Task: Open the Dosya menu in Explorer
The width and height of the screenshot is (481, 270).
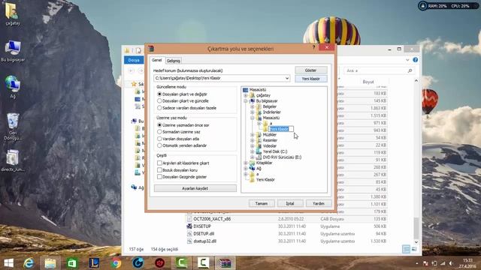Action: click(134, 60)
